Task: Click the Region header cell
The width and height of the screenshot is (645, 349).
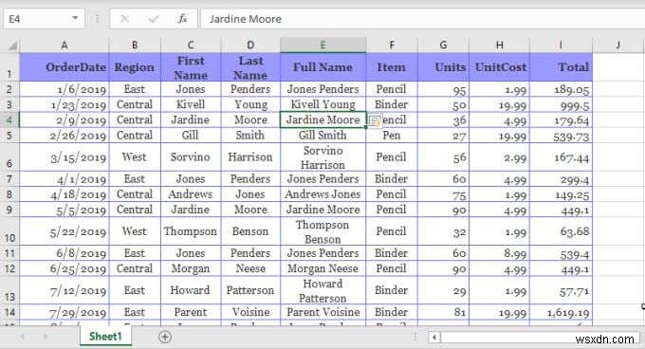Action: pyautogui.click(x=135, y=67)
